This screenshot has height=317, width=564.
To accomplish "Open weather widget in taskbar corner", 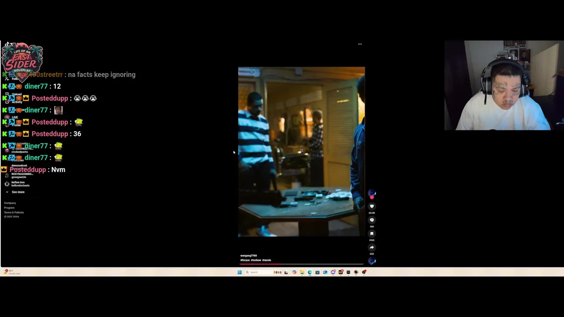I will point(11,272).
